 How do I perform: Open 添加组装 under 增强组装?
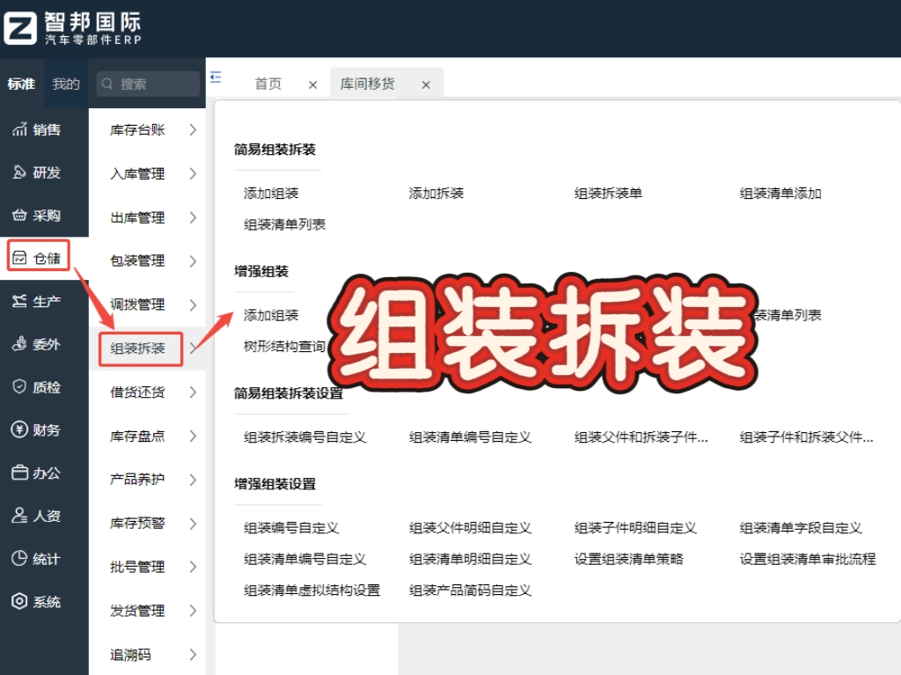coord(271,315)
